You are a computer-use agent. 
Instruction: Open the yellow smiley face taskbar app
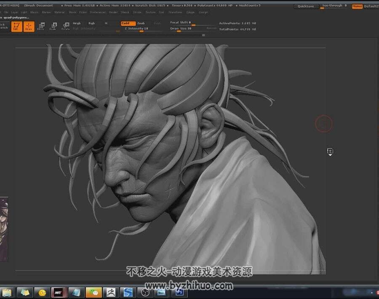(42, 293)
